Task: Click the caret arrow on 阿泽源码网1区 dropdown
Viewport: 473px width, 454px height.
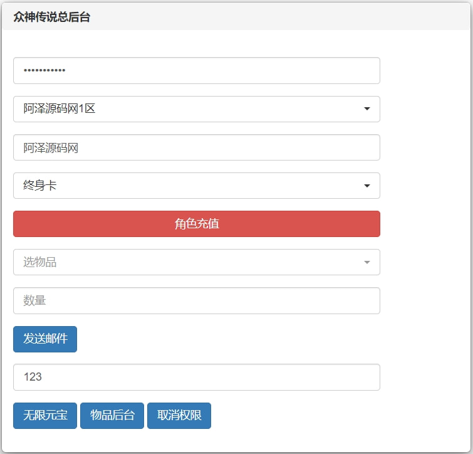Action: [x=367, y=109]
